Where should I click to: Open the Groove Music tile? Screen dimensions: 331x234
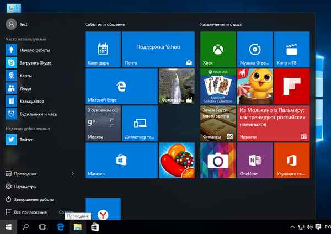pyautogui.click(x=255, y=50)
